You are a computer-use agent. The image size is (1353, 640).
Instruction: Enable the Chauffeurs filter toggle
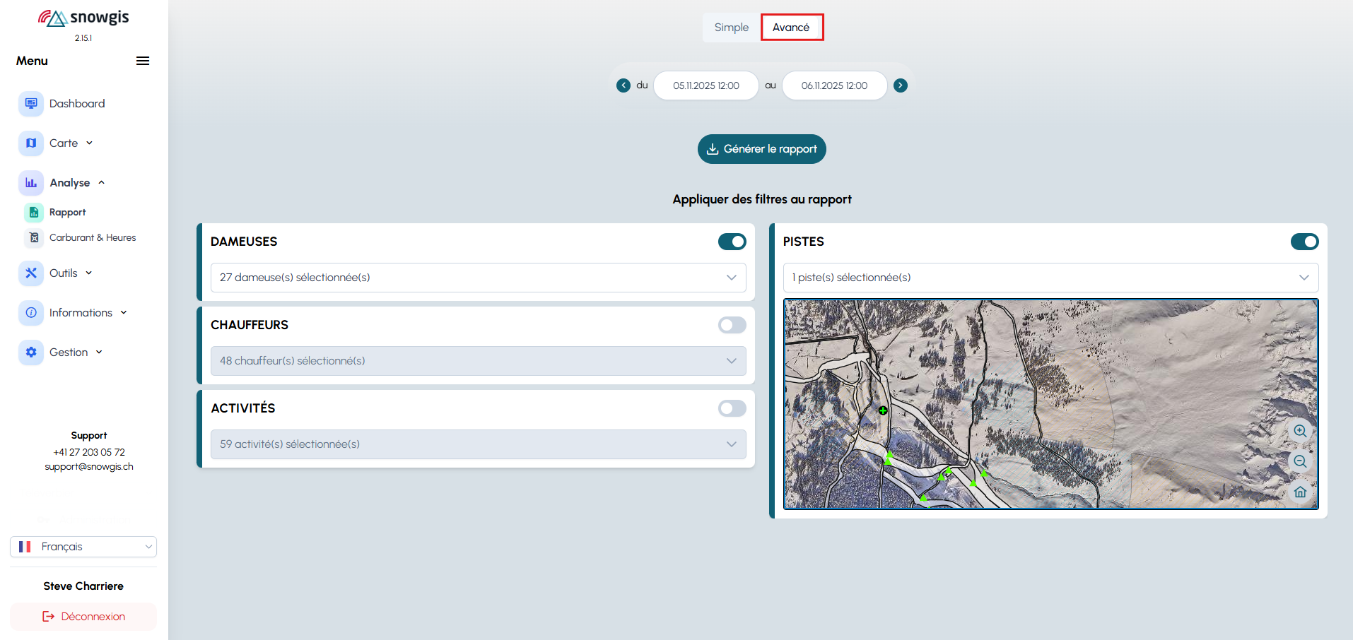[732, 325]
